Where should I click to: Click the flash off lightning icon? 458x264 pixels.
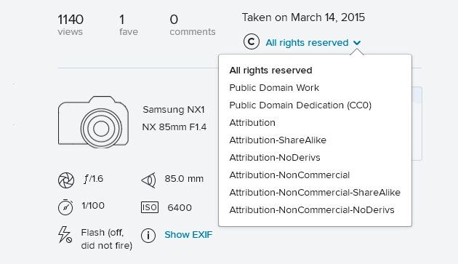[65, 234]
